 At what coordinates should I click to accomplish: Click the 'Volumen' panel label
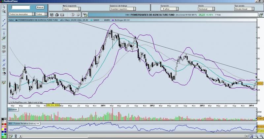13,109
